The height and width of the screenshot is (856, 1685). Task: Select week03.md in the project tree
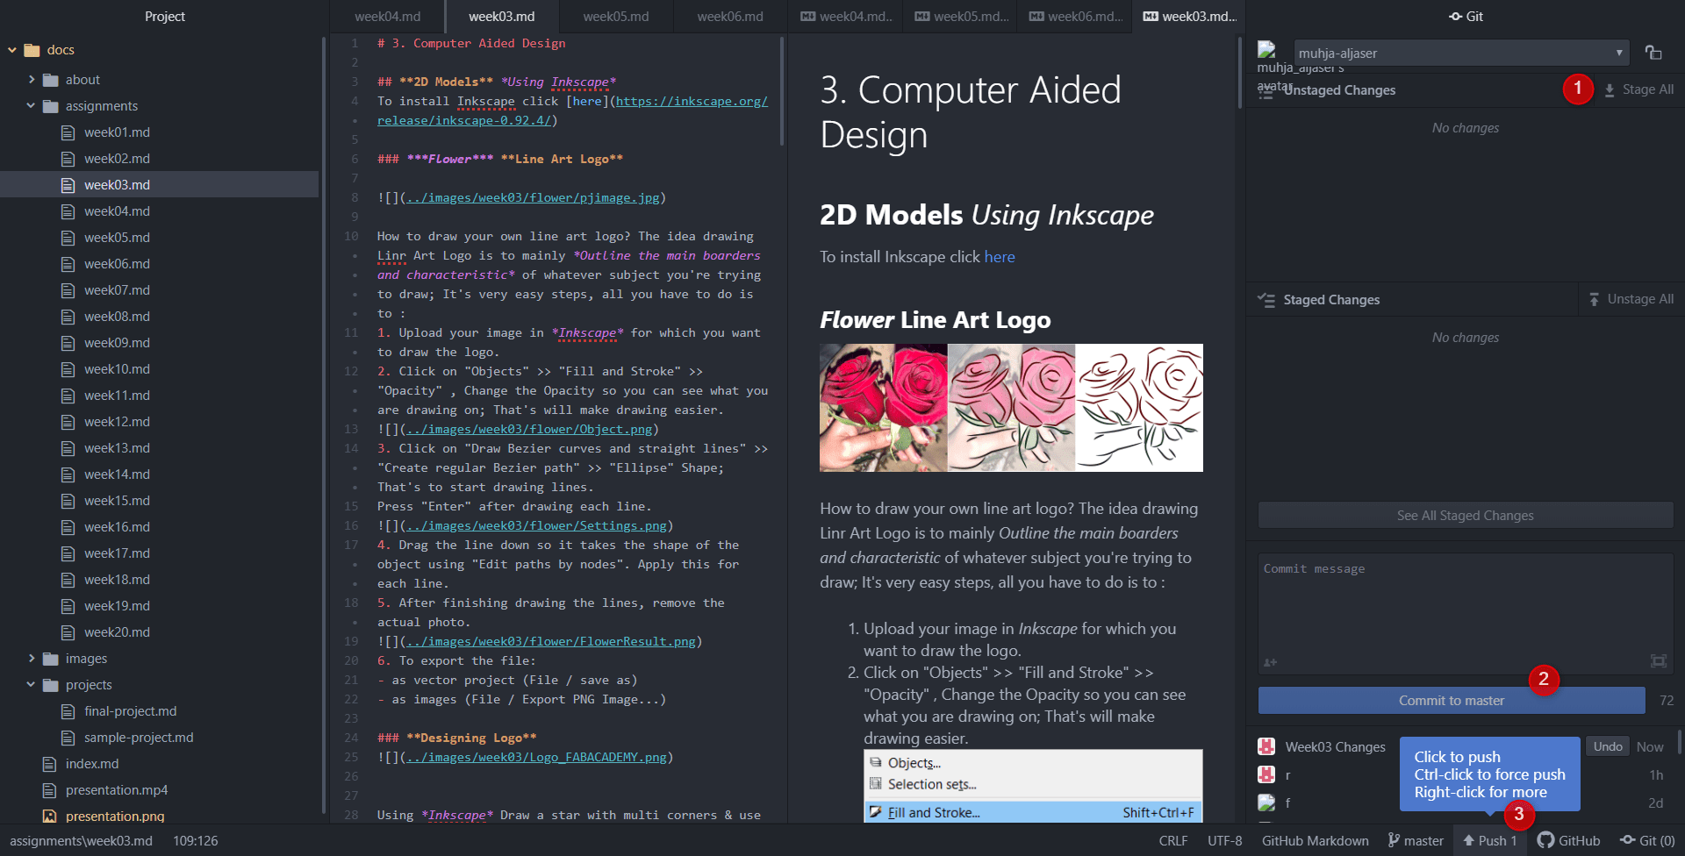(117, 185)
